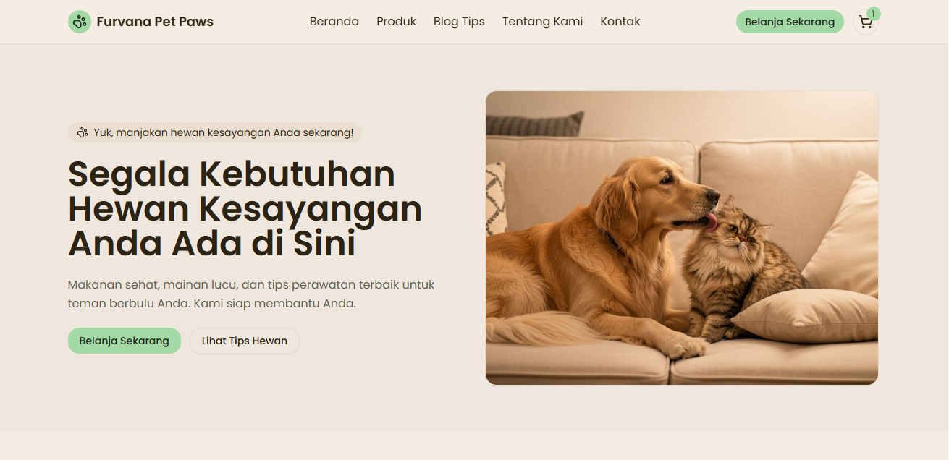Image resolution: width=949 pixels, height=460 pixels.
Task: Click the paw icon in the promo pill
Action: coord(83,132)
